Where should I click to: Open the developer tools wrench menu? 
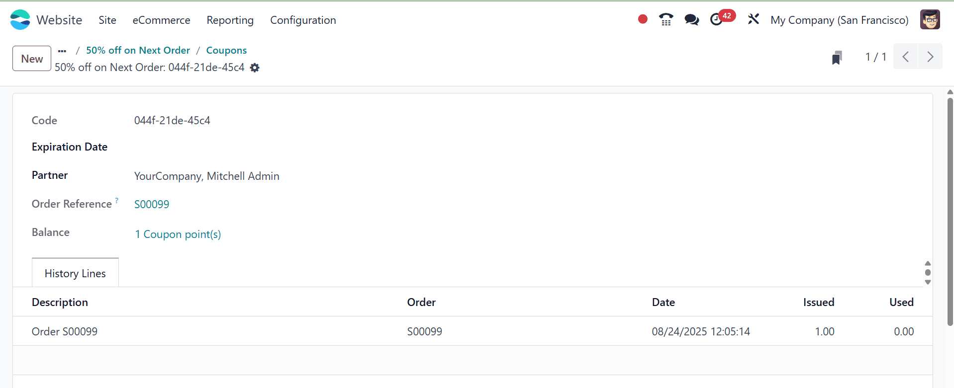(x=753, y=19)
